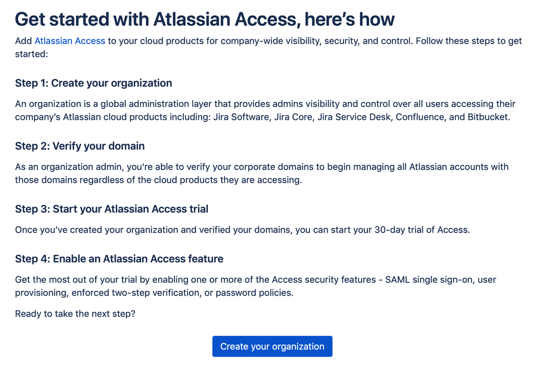This screenshot has height=372, width=537.
Task: Click the page title about Atlassian Access
Action: (x=204, y=19)
